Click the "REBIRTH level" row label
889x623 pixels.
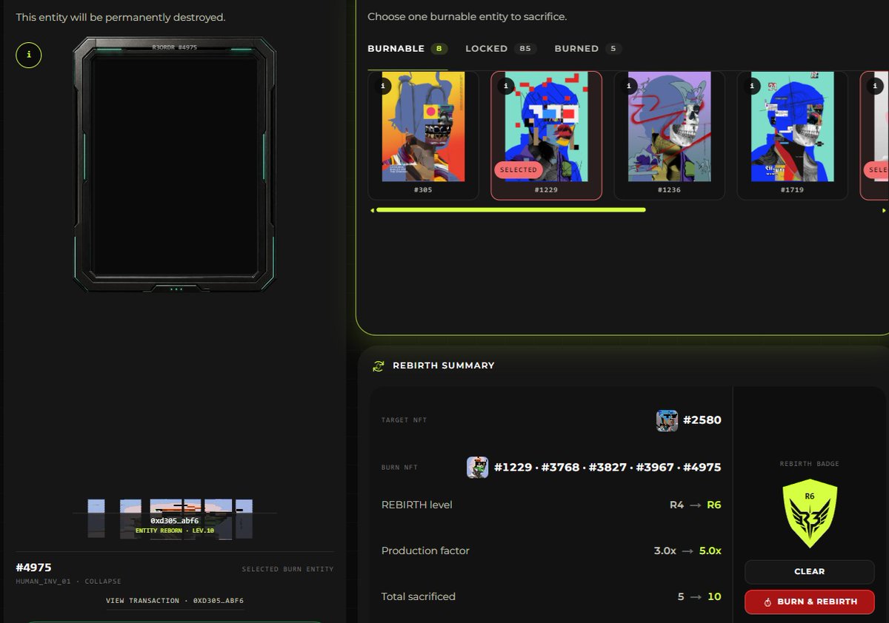point(417,505)
